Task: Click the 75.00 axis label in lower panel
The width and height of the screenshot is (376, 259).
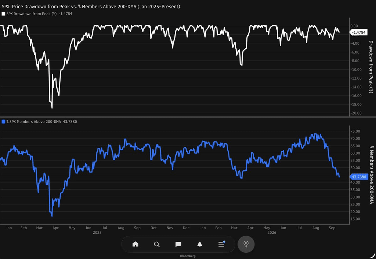Action: pos(355,131)
